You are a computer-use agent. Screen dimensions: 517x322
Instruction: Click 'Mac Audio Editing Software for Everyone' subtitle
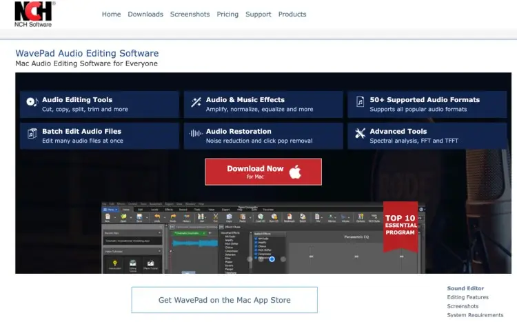[86, 63]
